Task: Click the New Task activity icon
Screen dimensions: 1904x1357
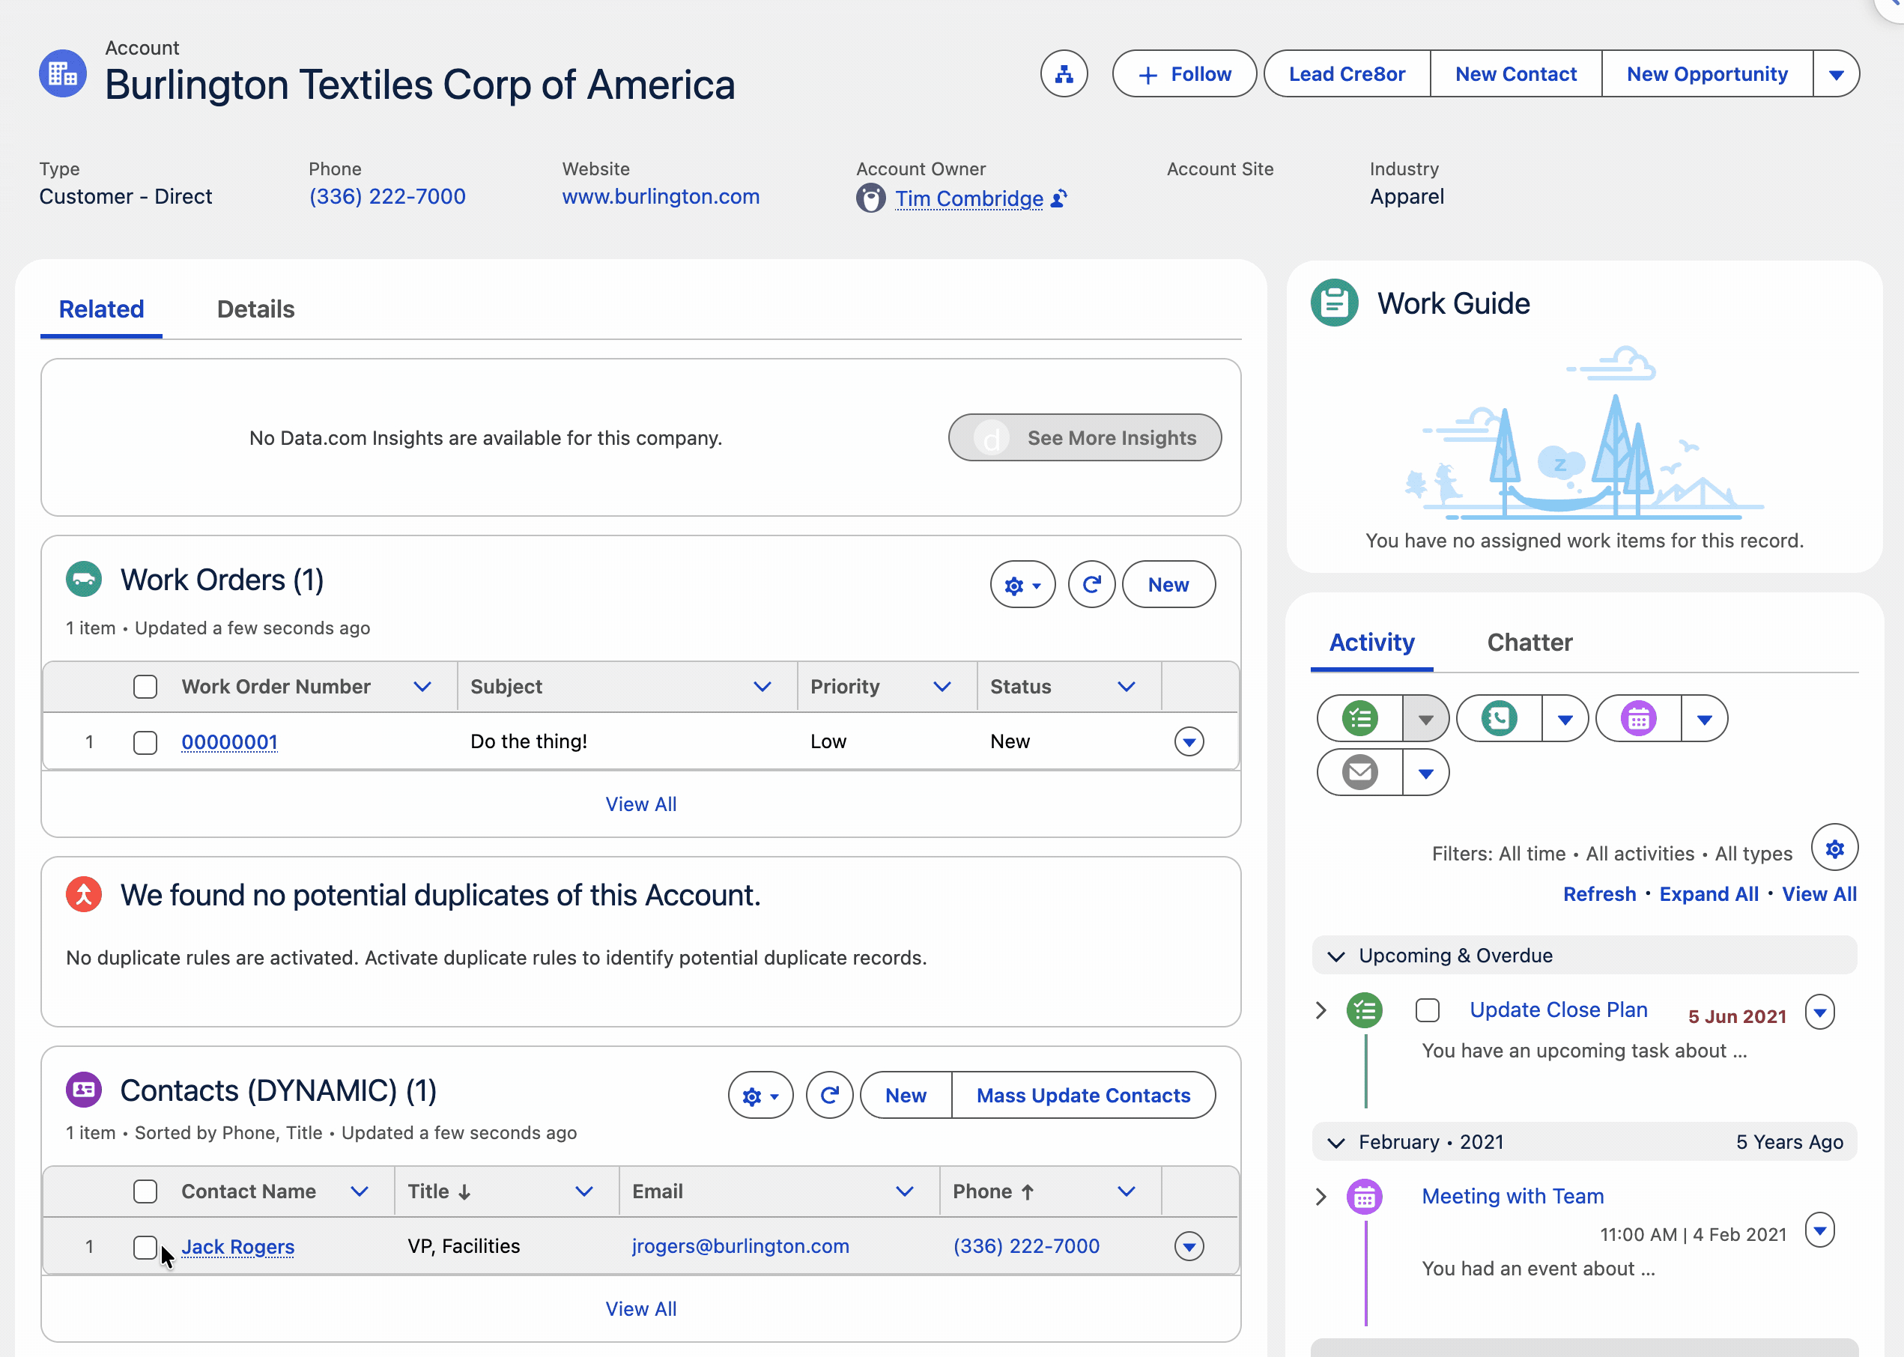Action: point(1360,719)
